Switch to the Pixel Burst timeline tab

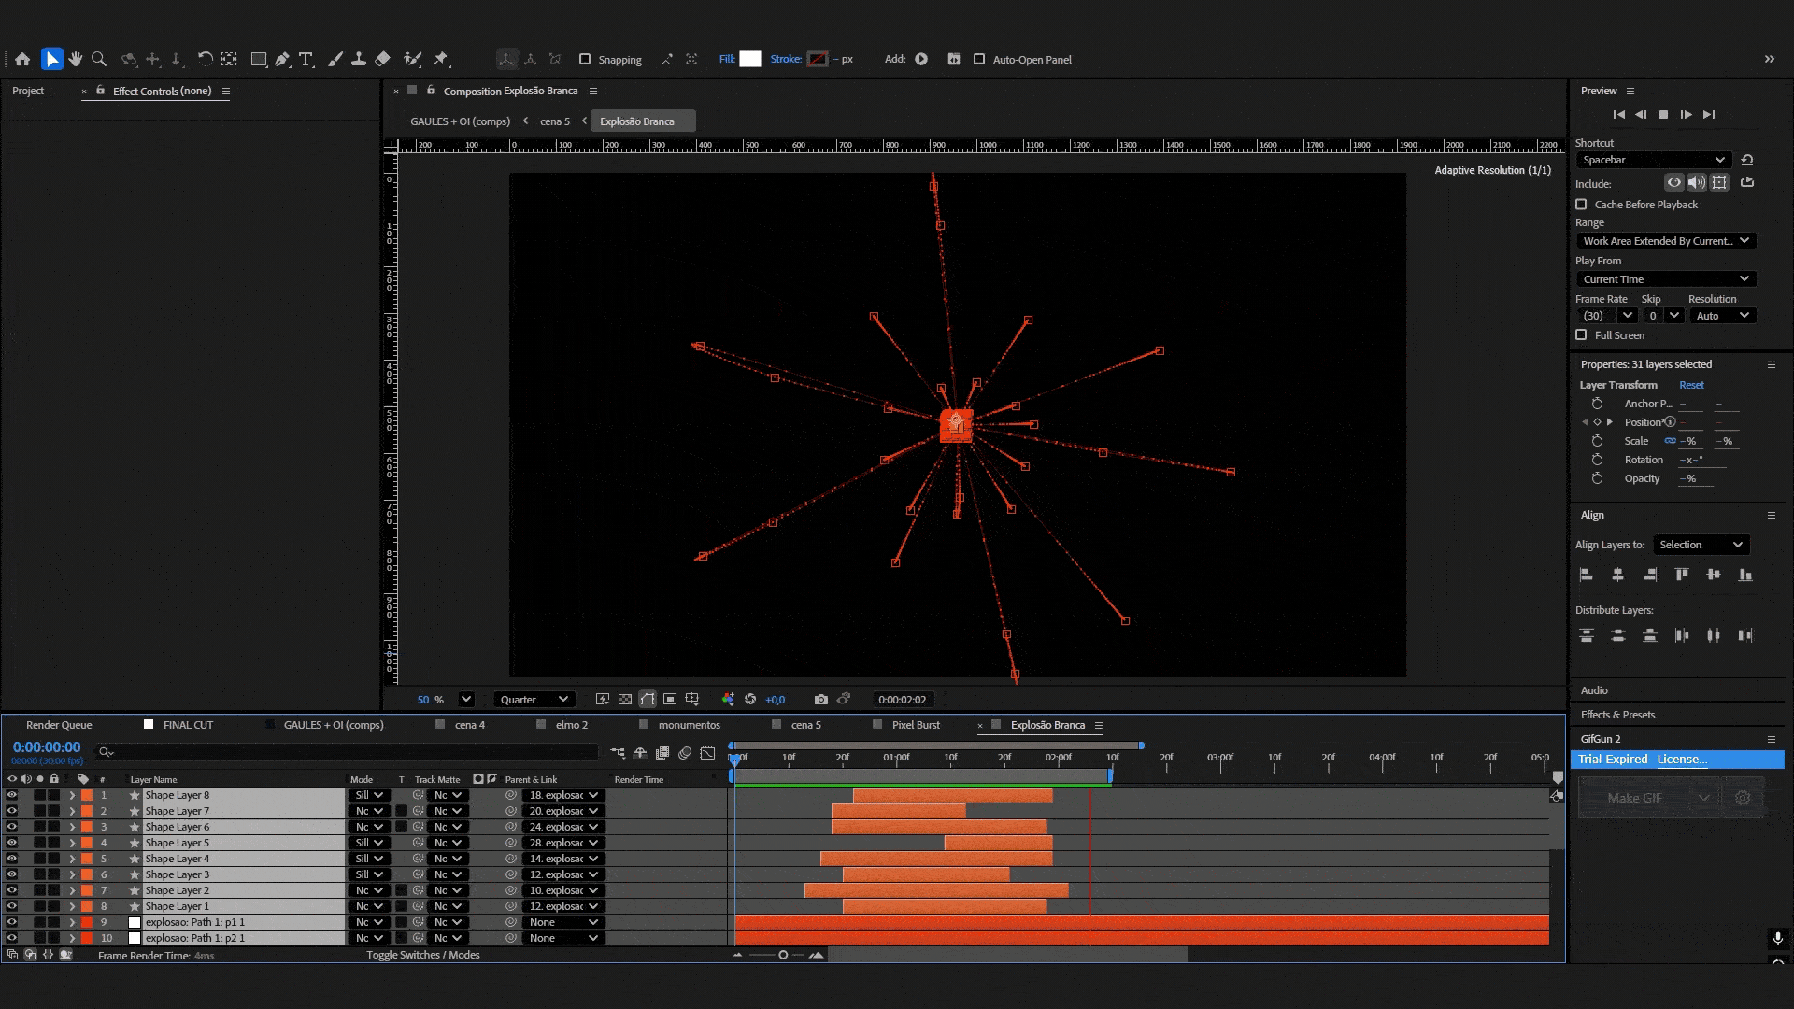click(x=915, y=725)
